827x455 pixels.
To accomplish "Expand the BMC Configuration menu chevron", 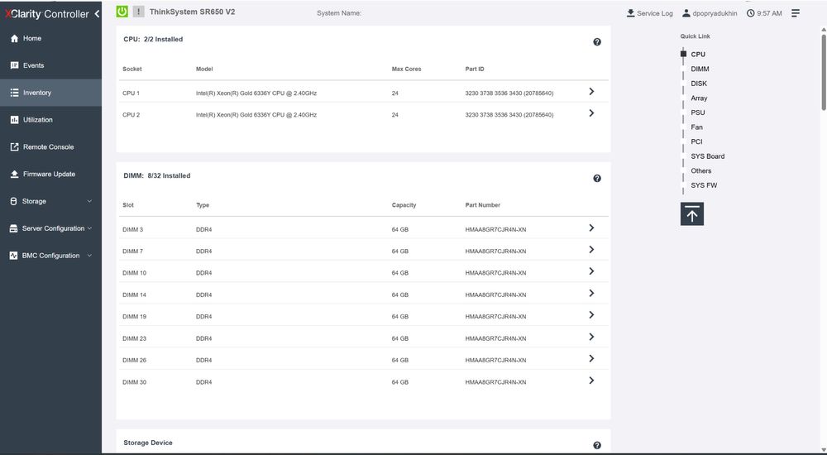I will point(89,256).
